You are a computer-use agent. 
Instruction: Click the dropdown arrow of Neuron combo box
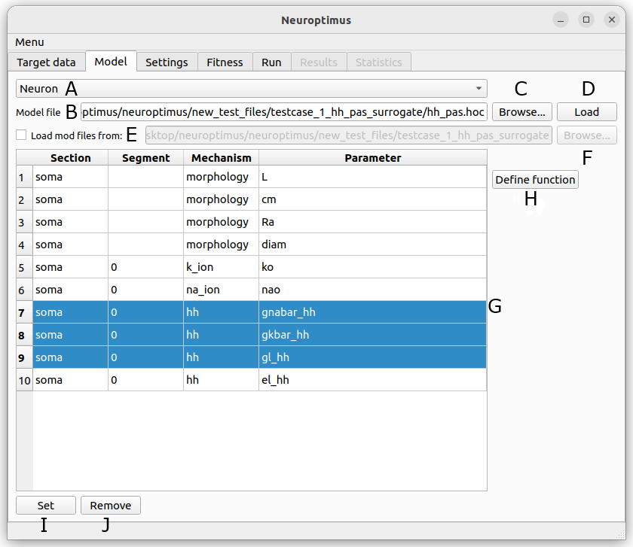[x=479, y=89]
